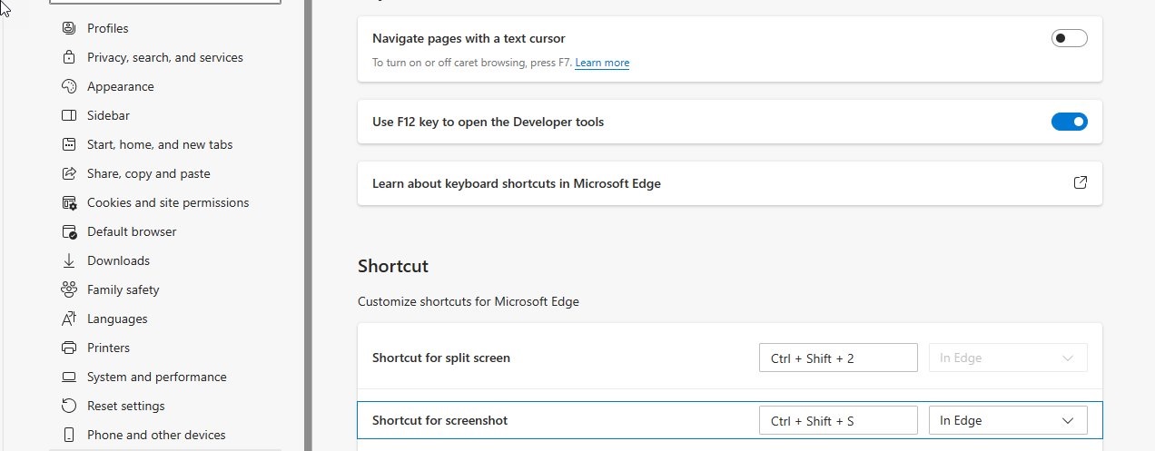Open the In Edge dropdown for split screen

[1008, 358]
